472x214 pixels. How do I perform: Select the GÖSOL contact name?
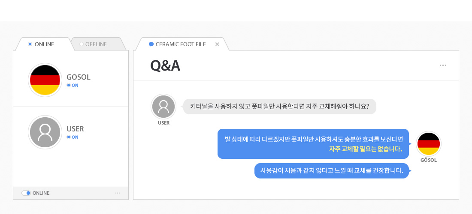coord(79,77)
